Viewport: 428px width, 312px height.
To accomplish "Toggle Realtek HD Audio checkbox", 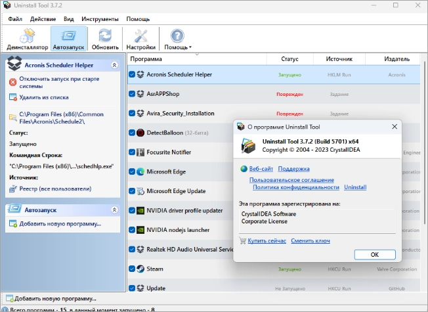I will [x=132, y=250].
